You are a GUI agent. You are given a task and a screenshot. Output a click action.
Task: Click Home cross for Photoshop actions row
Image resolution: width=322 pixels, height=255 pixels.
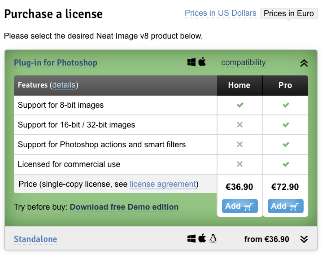point(239,145)
